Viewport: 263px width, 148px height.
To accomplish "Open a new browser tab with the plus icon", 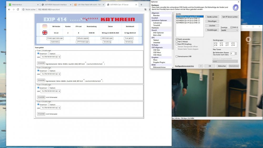I will [x=141, y=4].
